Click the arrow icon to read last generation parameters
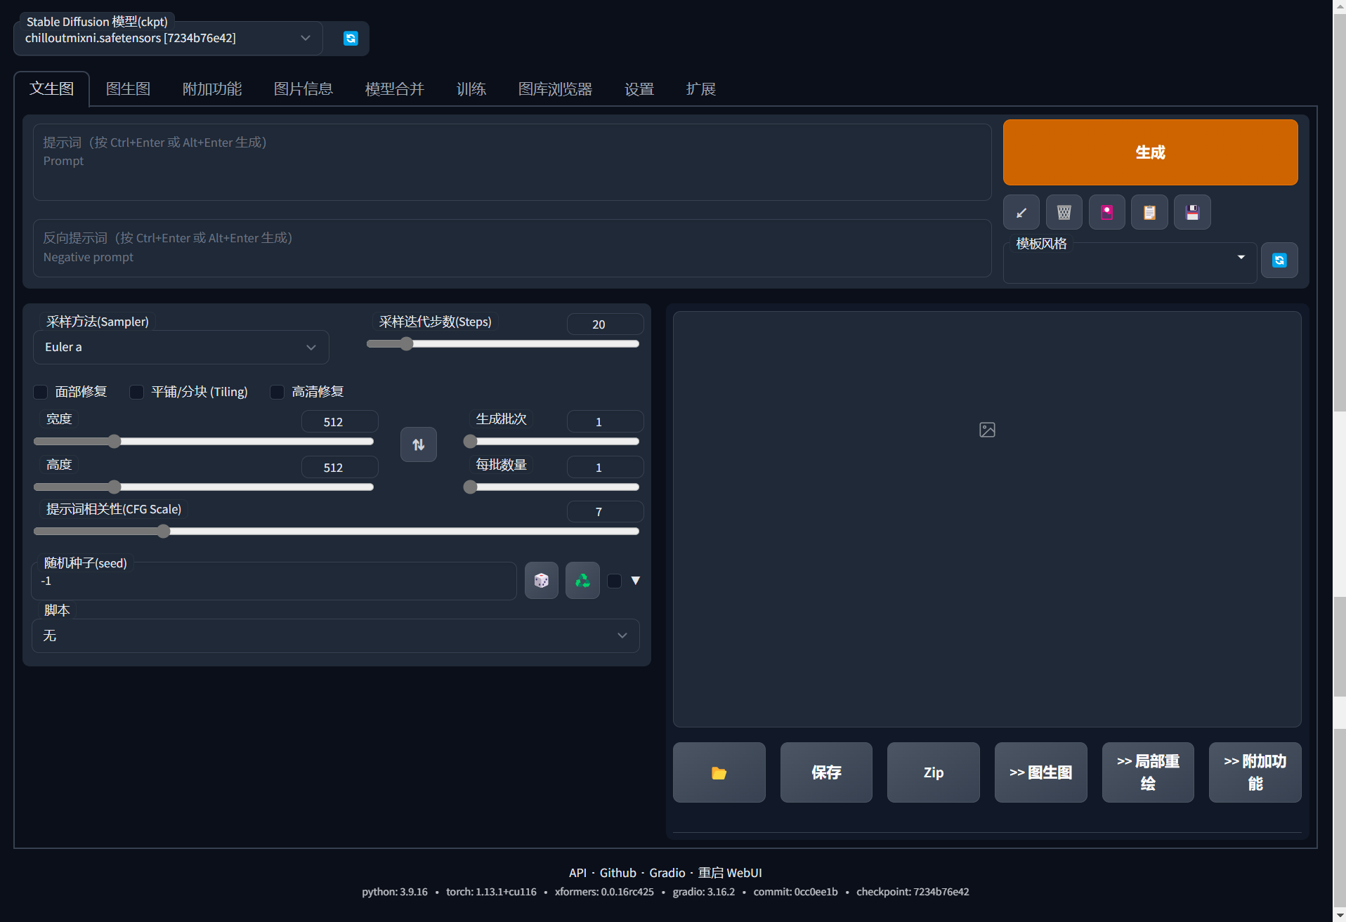 pos(1021,213)
